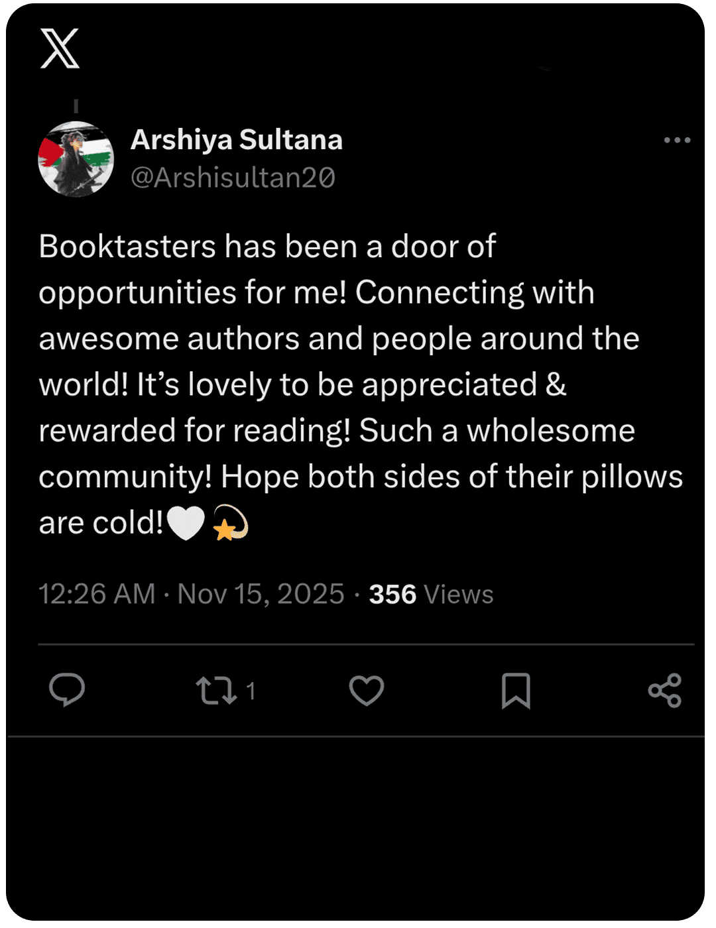Click the white heart emoji in tweet

pos(186,523)
